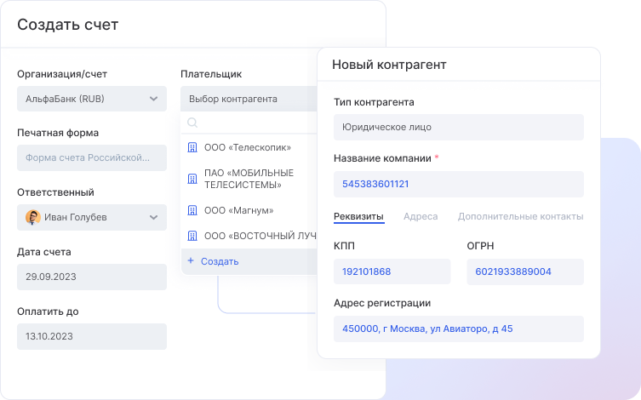Switch to Дополнительные контакты tab

pyautogui.click(x=520, y=216)
